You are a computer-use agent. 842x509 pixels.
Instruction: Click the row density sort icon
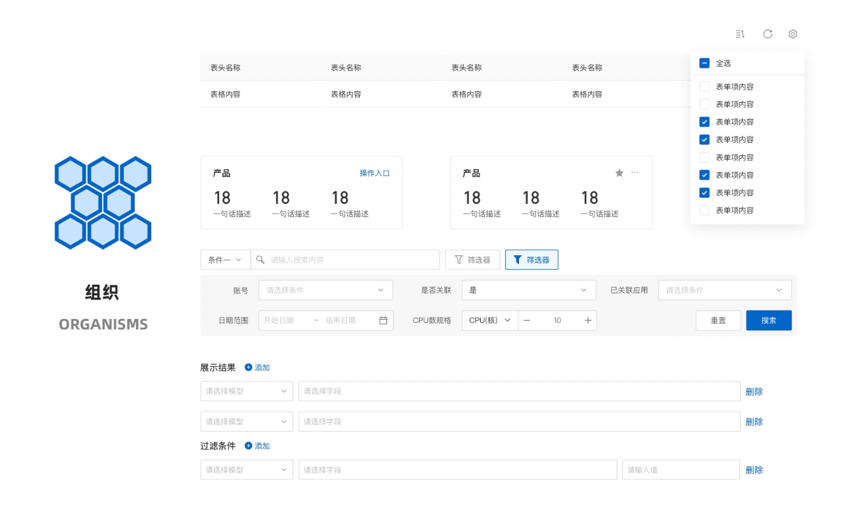(740, 34)
